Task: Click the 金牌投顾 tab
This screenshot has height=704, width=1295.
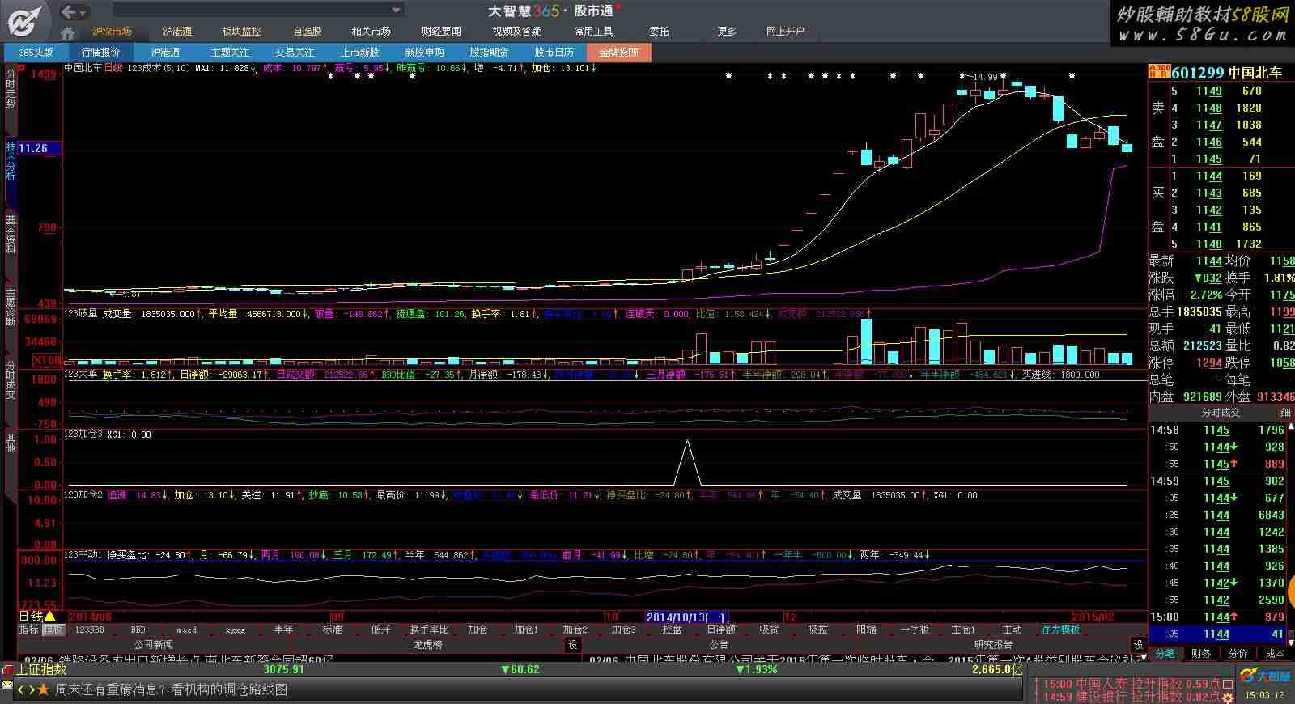Action: (x=618, y=52)
